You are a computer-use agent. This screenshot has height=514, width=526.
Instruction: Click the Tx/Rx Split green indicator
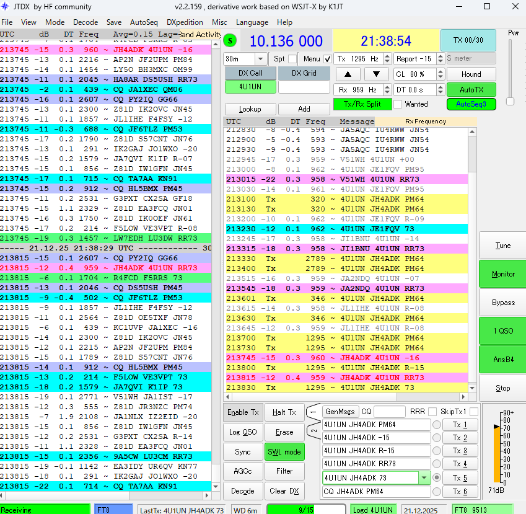362,104
